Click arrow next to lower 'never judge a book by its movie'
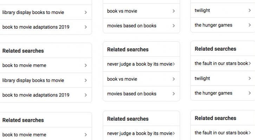This screenshot has width=255, height=140. [174, 133]
